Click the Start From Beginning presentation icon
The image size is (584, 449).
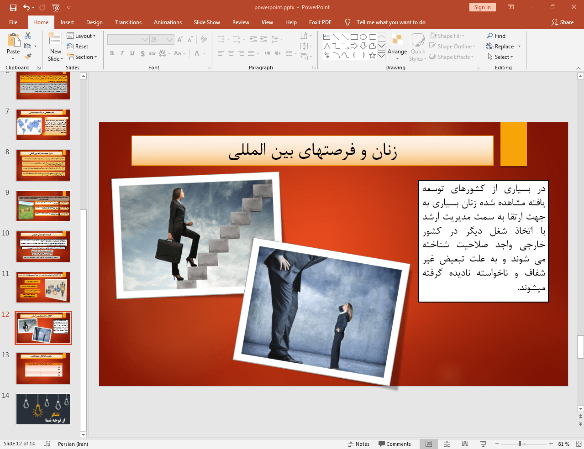[56, 7]
